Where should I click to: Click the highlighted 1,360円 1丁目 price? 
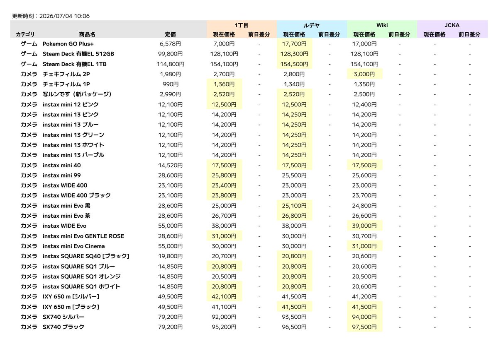point(224,84)
